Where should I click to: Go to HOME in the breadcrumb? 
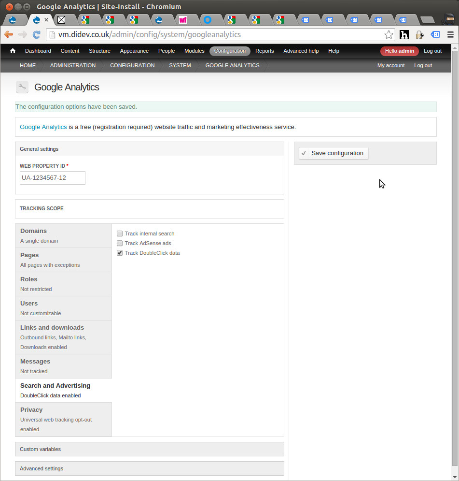pyautogui.click(x=28, y=65)
